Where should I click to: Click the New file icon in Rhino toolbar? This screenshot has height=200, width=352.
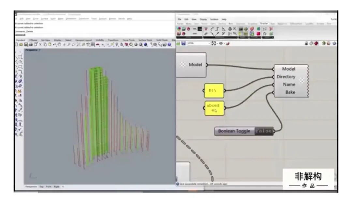pyautogui.click(x=16, y=44)
